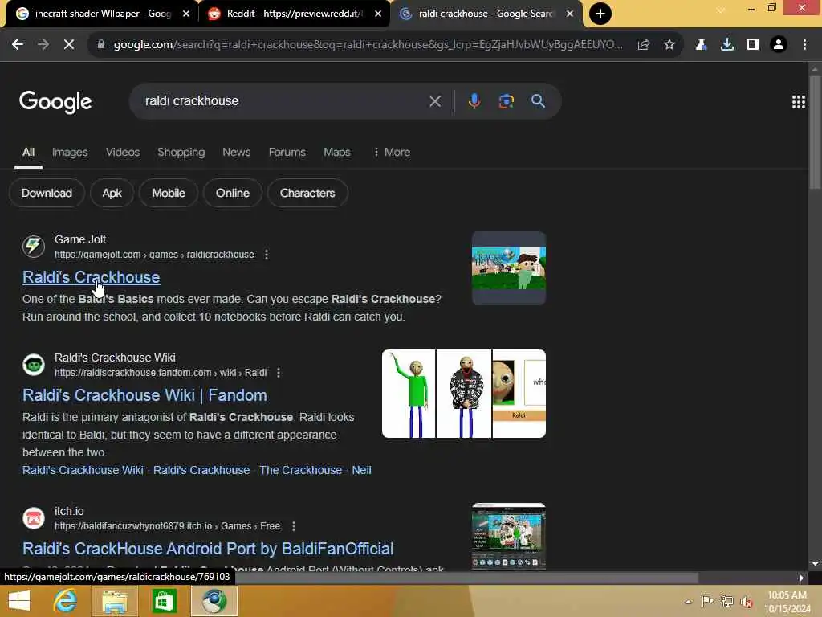Screen dimensions: 822x617
Task: Click the vertical page scrollbar
Action: pos(815,131)
